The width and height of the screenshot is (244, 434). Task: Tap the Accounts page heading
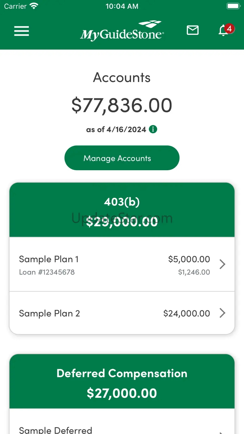122,78
